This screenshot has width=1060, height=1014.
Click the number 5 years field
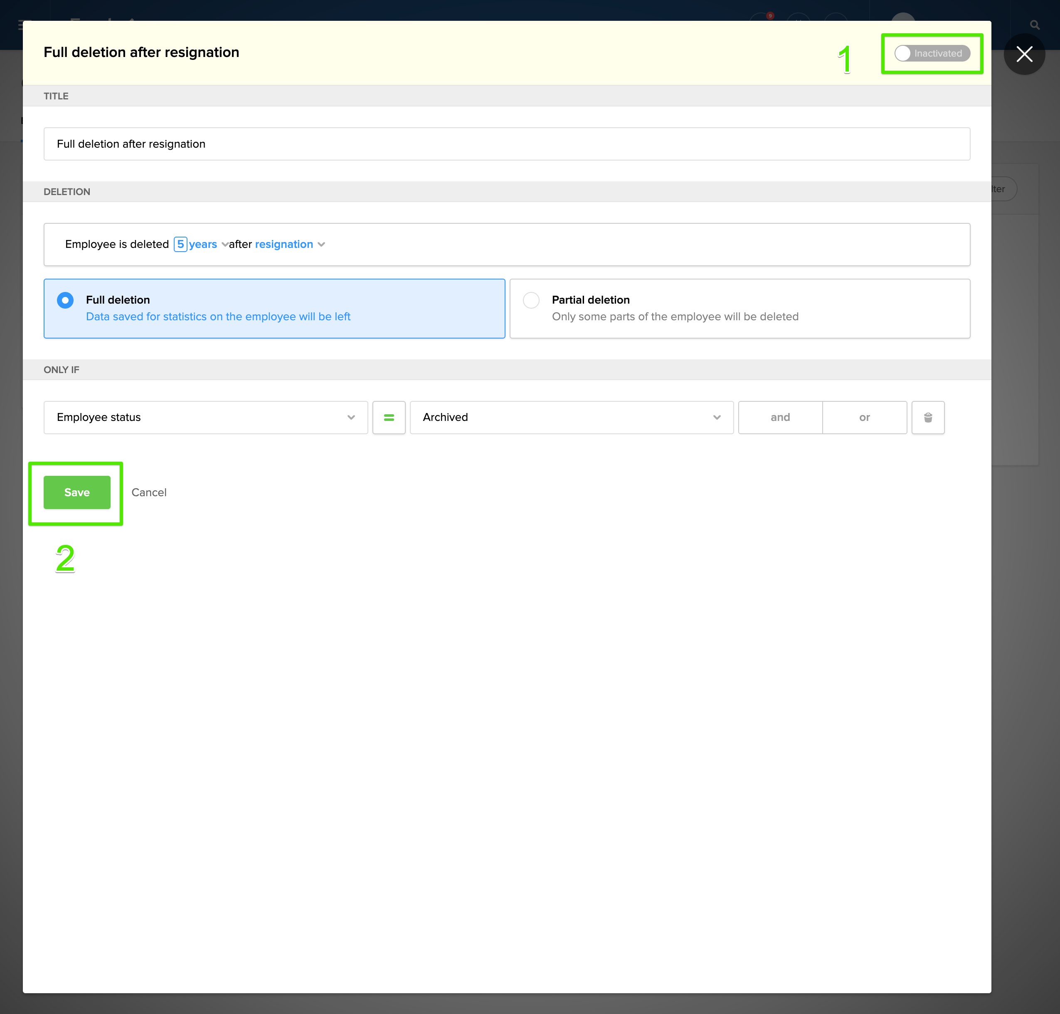click(180, 244)
